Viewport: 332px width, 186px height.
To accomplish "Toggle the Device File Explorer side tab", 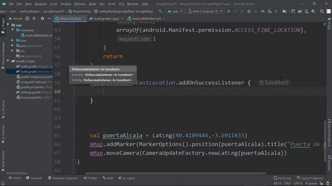I will pos(329,133).
